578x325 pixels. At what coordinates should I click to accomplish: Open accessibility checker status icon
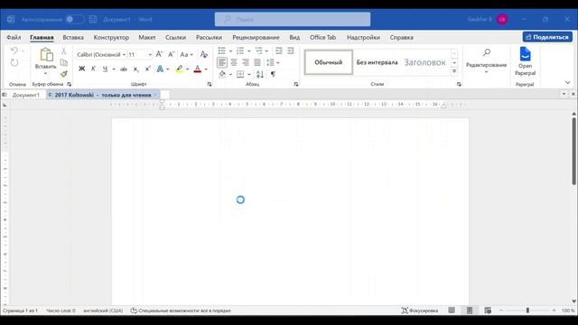pyautogui.click(x=134, y=311)
